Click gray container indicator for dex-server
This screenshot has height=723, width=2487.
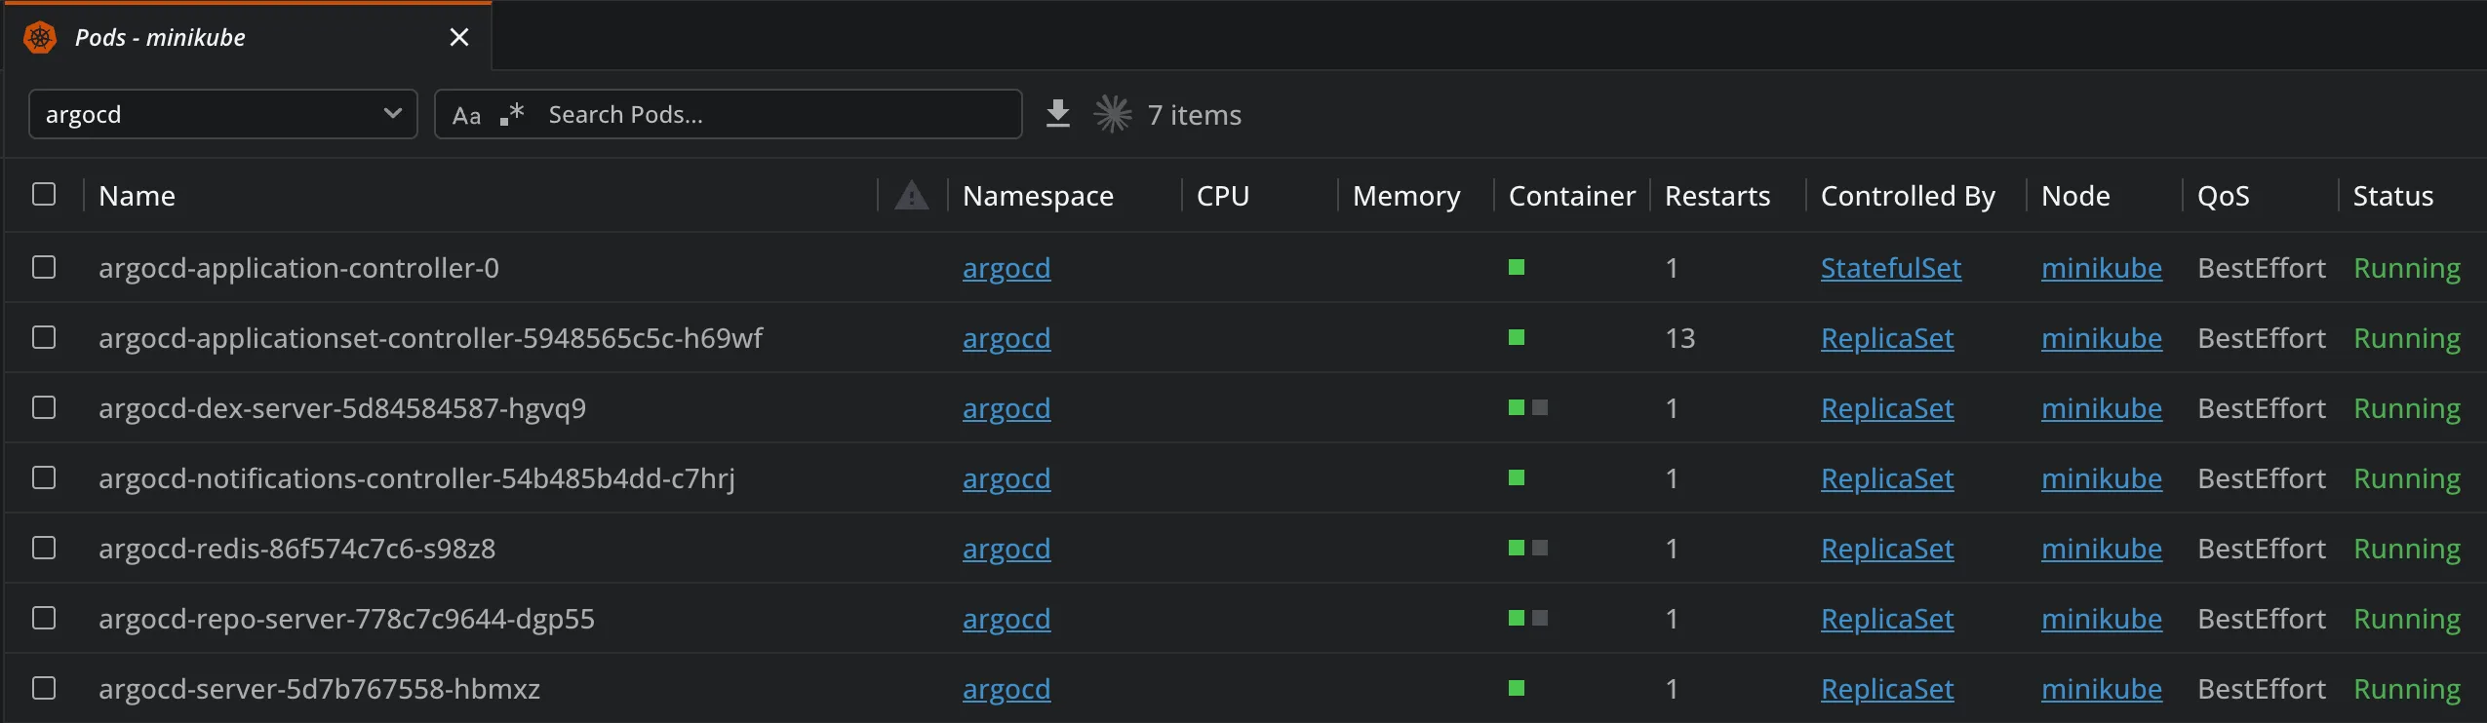(1540, 407)
